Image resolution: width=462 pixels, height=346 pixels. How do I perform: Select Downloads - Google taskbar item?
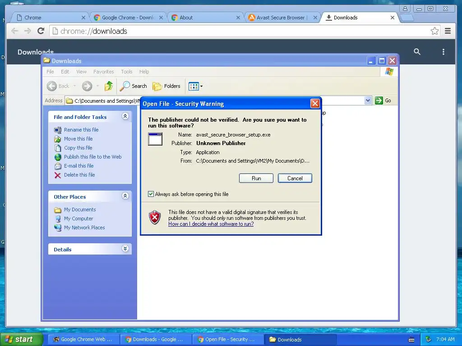[156, 339]
